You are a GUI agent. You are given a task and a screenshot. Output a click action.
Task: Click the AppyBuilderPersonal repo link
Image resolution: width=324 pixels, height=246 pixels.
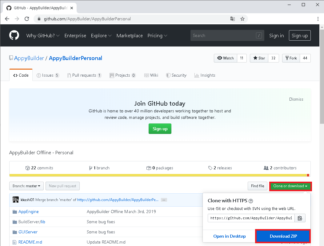pyautogui.click(x=75, y=58)
